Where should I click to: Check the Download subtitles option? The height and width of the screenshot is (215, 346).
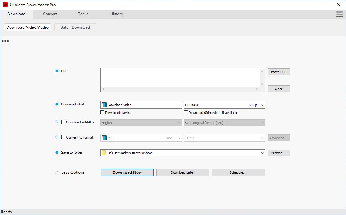point(63,122)
